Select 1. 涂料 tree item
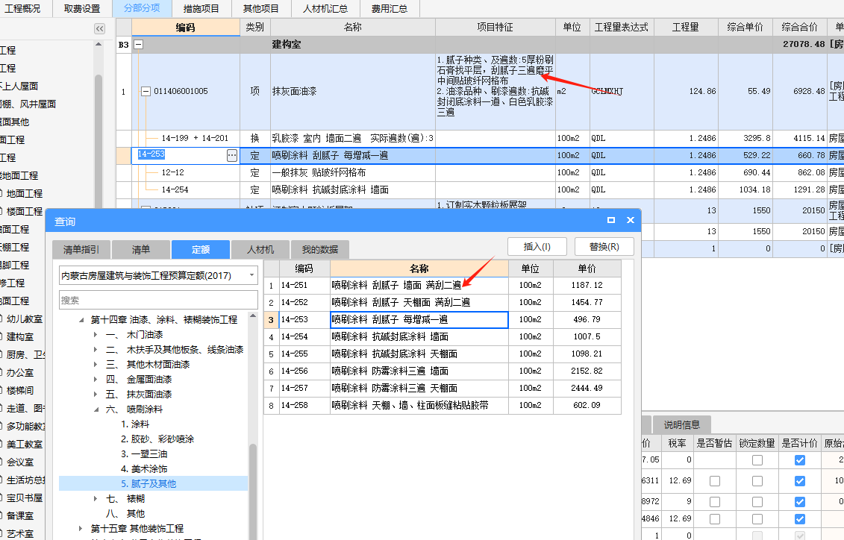This screenshot has width=844, height=540. pos(135,424)
